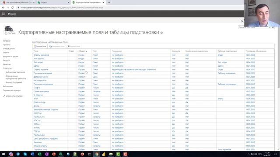Open the Таблица исключения lookup table link

[227, 84]
